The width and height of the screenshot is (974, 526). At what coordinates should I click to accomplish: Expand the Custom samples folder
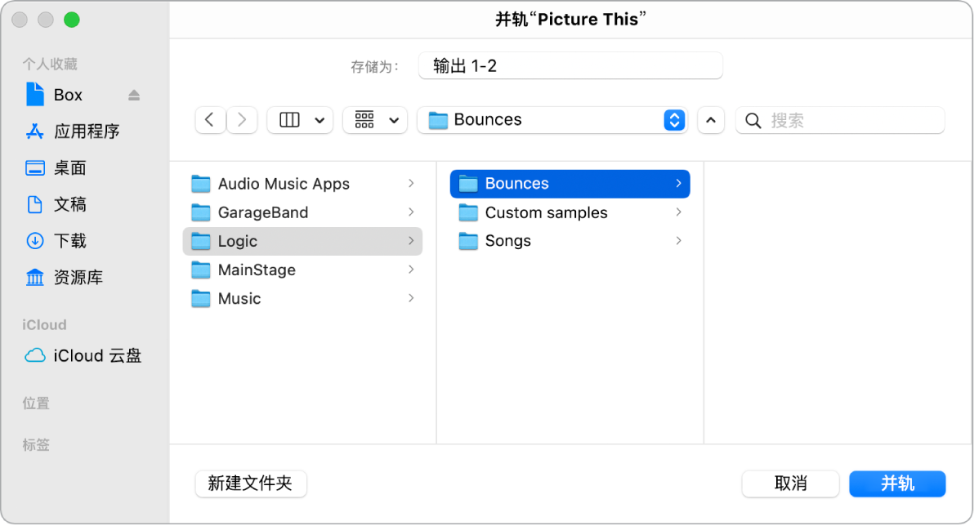[545, 212]
